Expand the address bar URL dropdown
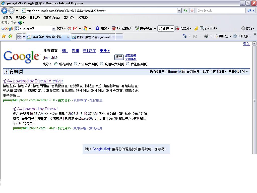The height and width of the screenshot is (193, 257). tap(179, 11)
